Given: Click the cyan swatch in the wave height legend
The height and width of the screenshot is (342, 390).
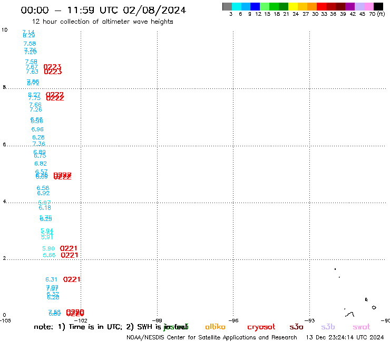Looking at the screenshot, I should coord(237,6).
